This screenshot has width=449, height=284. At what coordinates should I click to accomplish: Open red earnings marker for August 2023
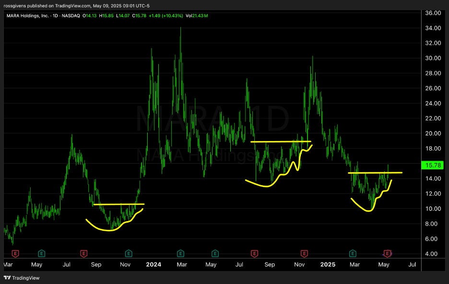83,253
